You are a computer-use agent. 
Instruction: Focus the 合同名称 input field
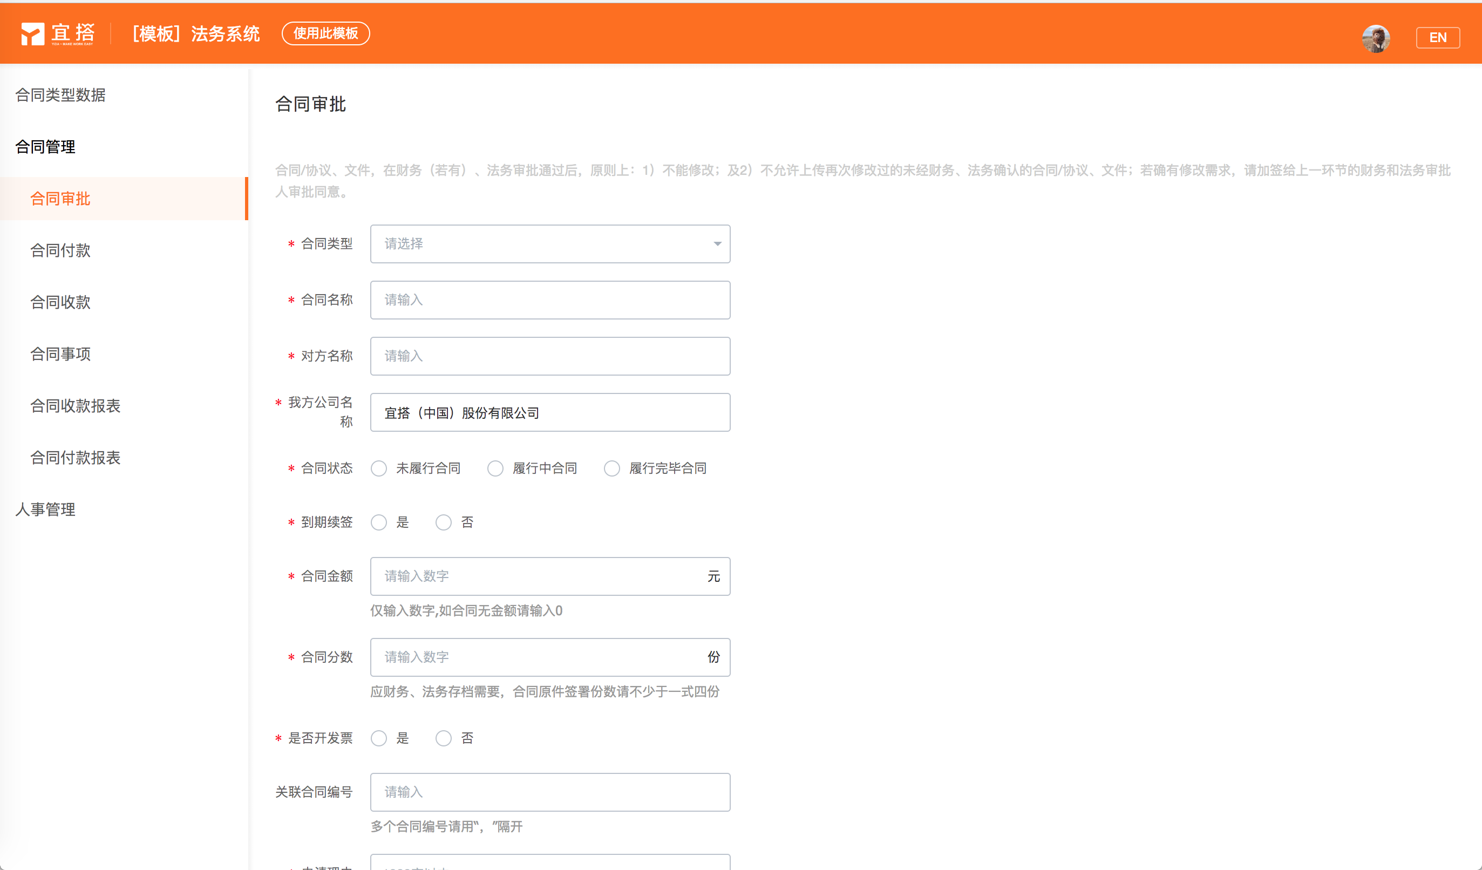[x=550, y=300]
